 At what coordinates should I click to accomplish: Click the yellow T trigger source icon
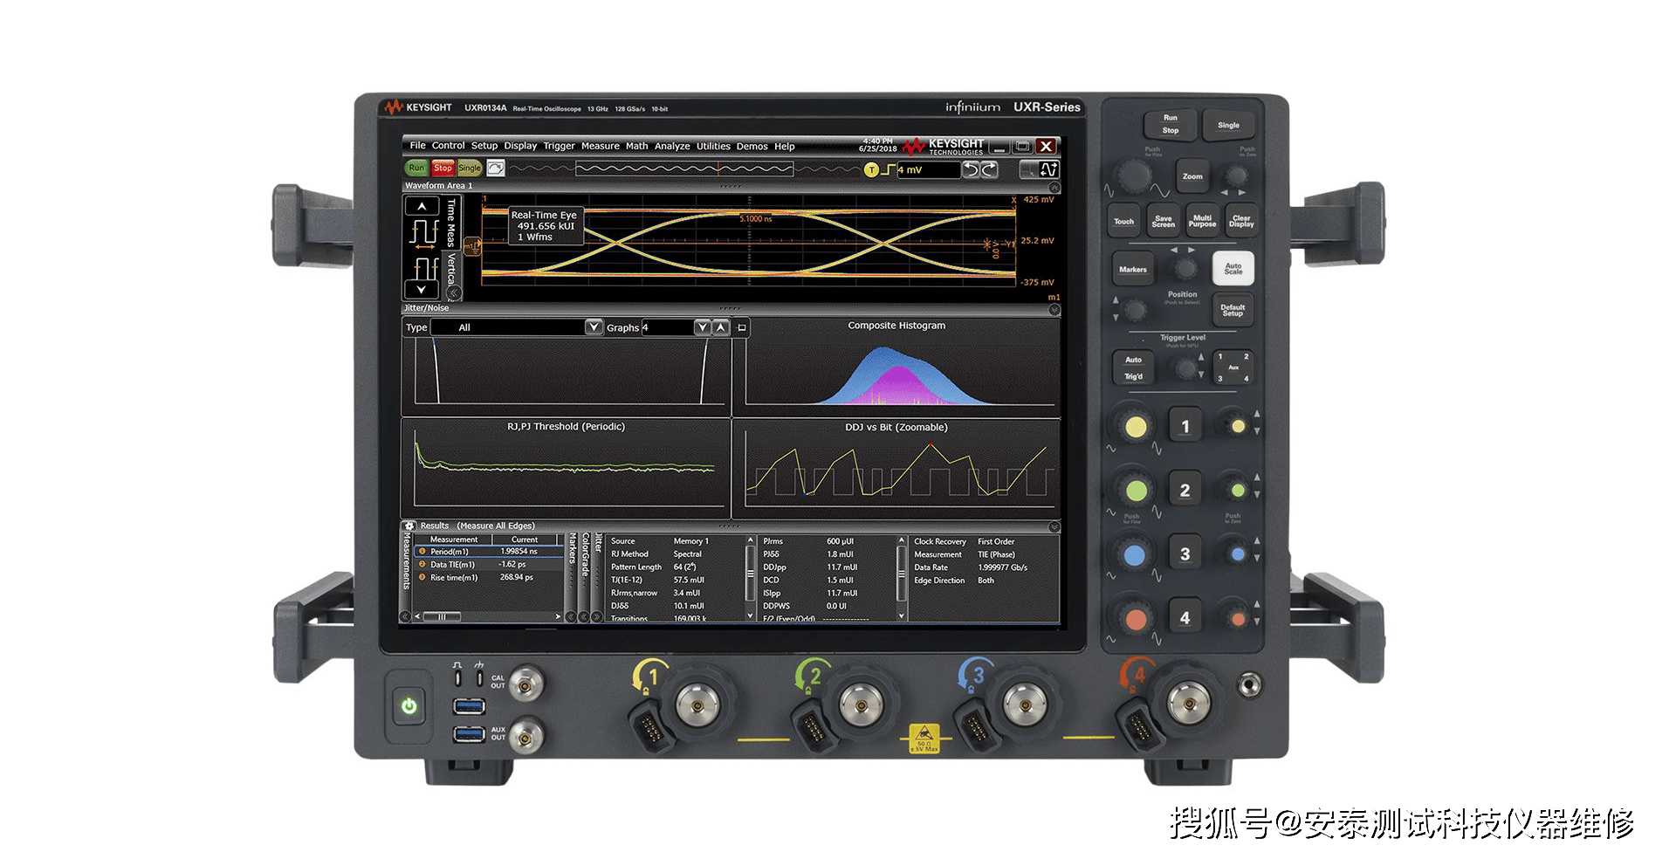[871, 169]
